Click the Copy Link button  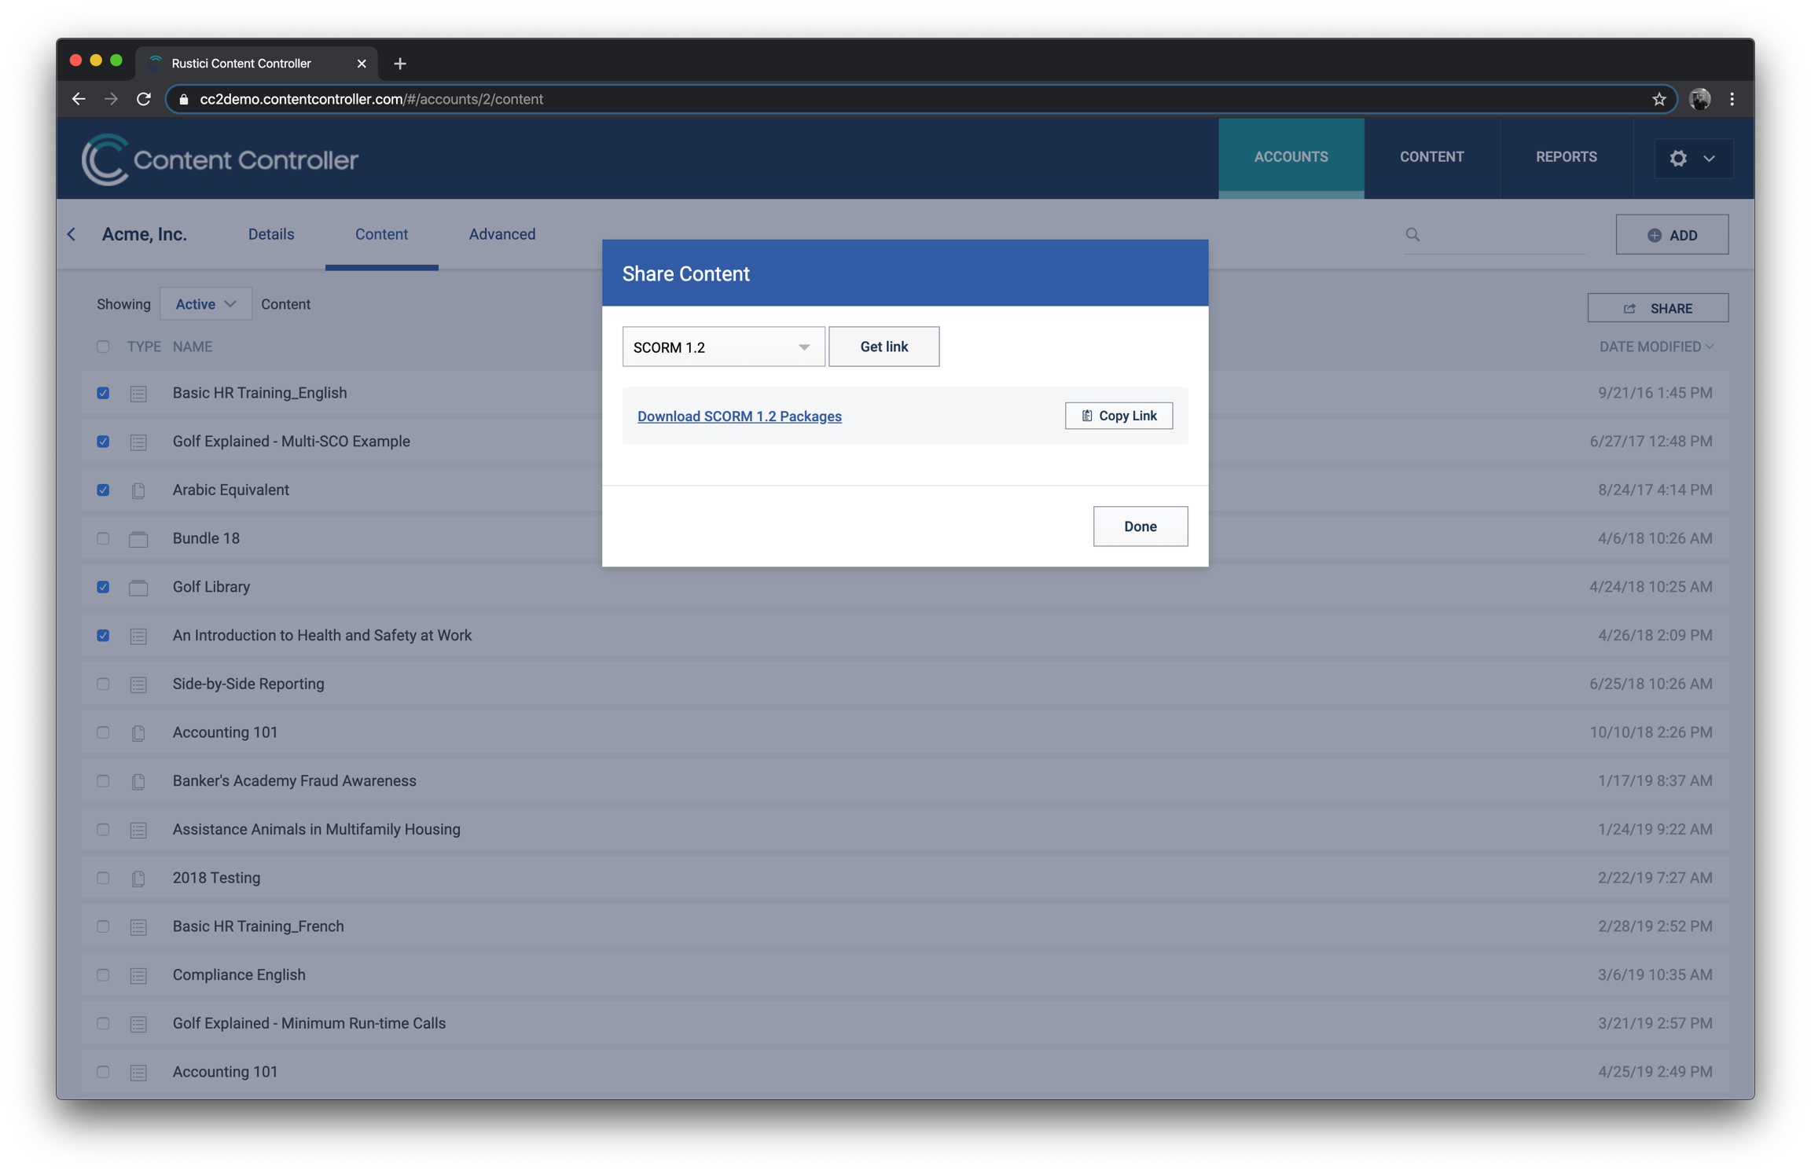pyautogui.click(x=1119, y=416)
